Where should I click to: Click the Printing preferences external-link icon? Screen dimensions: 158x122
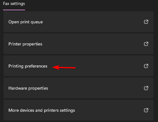pyautogui.click(x=146, y=66)
